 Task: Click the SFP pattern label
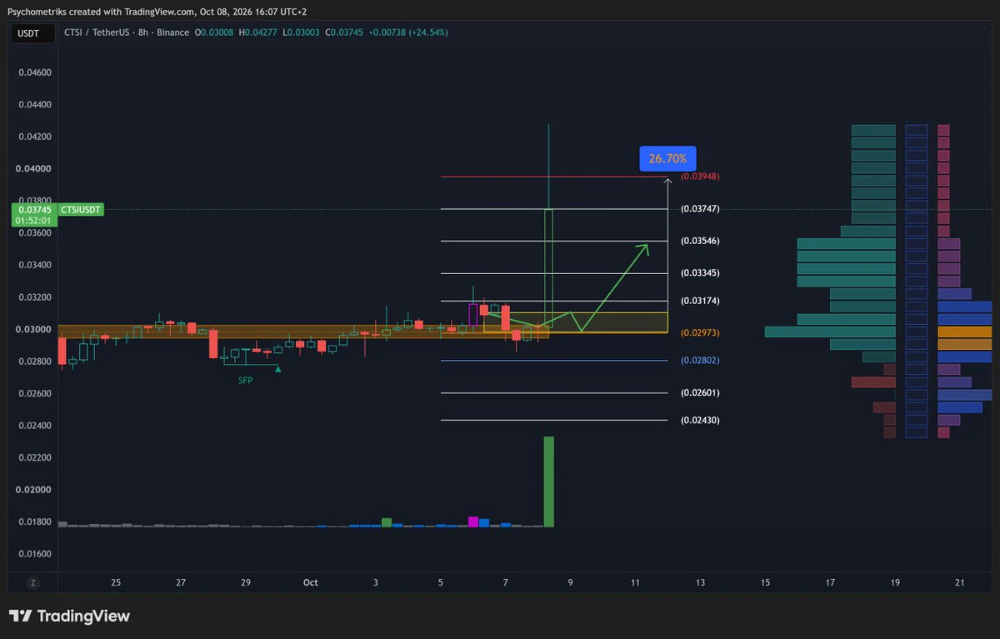click(245, 380)
